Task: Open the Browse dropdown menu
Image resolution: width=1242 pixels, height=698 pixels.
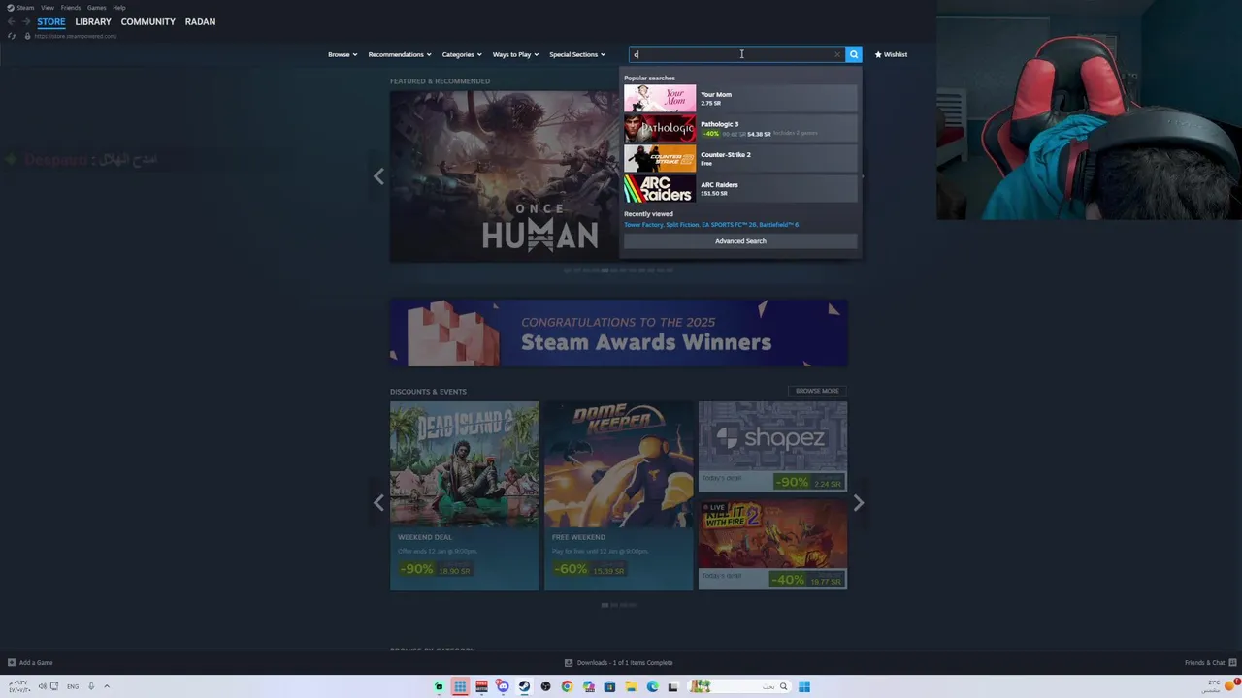Action: (x=343, y=54)
